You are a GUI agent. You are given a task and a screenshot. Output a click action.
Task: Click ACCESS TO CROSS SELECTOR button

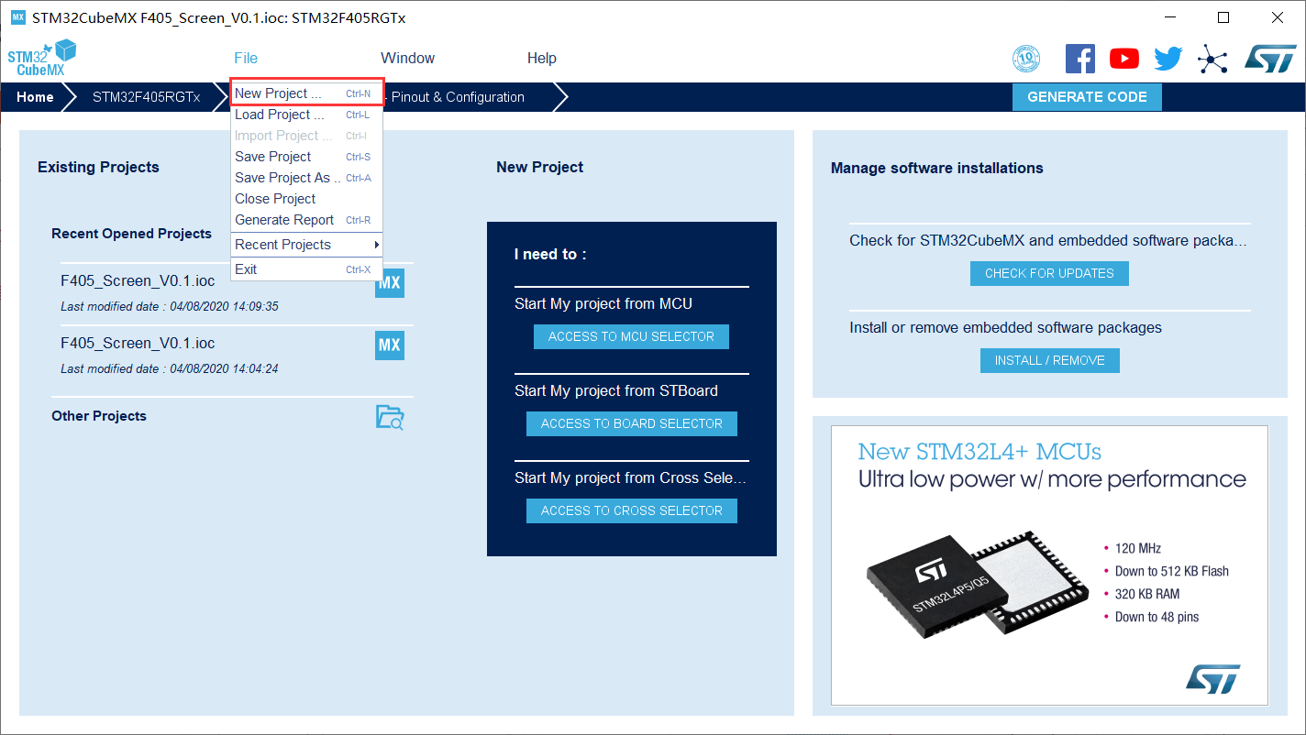632,510
